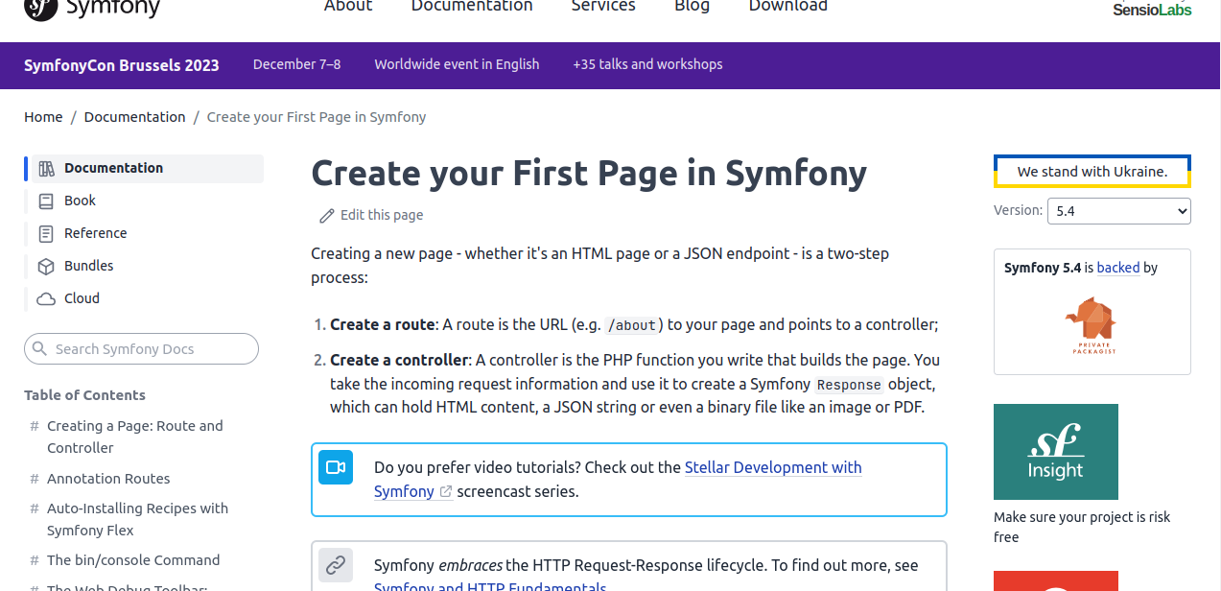This screenshot has height=591, width=1221.
Task: Click the Private Packagist elephant logo
Action: (x=1093, y=324)
